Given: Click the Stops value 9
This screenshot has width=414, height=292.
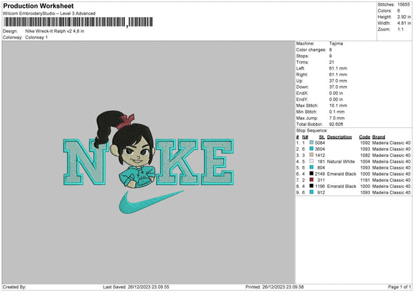Looking at the screenshot, I should point(331,56).
